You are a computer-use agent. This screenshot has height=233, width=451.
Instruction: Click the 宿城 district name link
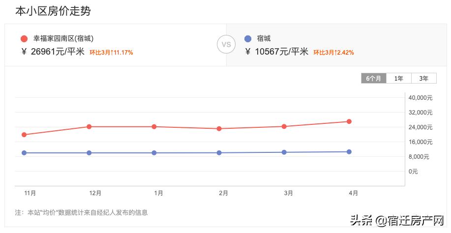(264, 39)
